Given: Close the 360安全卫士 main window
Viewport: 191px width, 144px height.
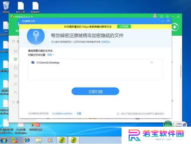Looking at the screenshot, I should click(178, 17).
